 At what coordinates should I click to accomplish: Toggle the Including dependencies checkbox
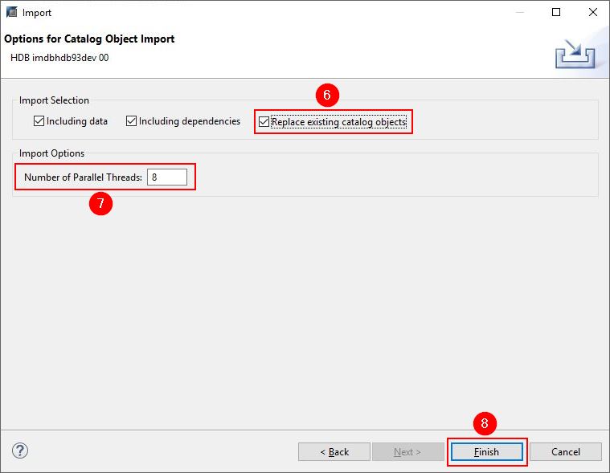click(x=132, y=121)
